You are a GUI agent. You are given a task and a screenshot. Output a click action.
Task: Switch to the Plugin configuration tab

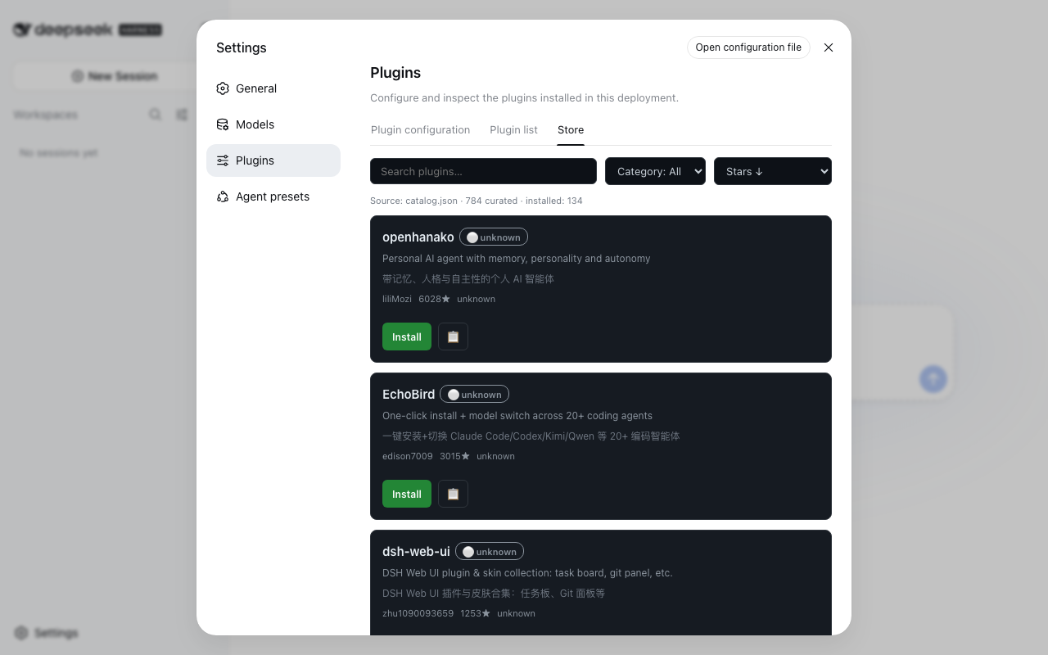click(x=420, y=129)
